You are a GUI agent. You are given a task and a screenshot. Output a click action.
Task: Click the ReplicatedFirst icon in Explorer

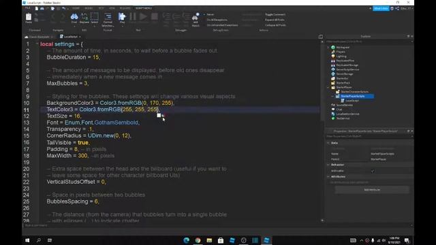[333, 61]
